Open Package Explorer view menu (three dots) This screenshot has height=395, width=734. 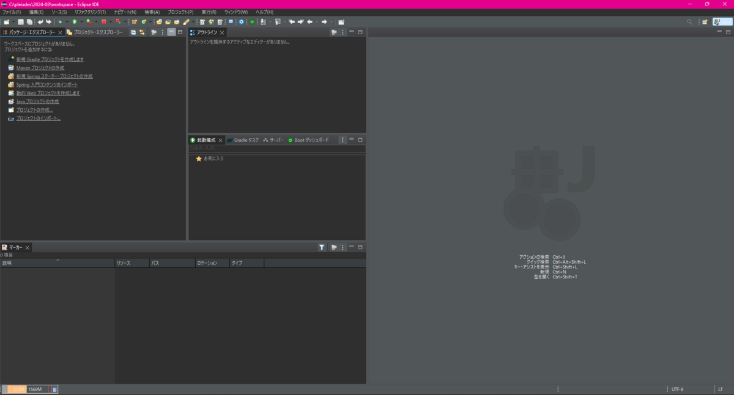pyautogui.click(x=163, y=32)
